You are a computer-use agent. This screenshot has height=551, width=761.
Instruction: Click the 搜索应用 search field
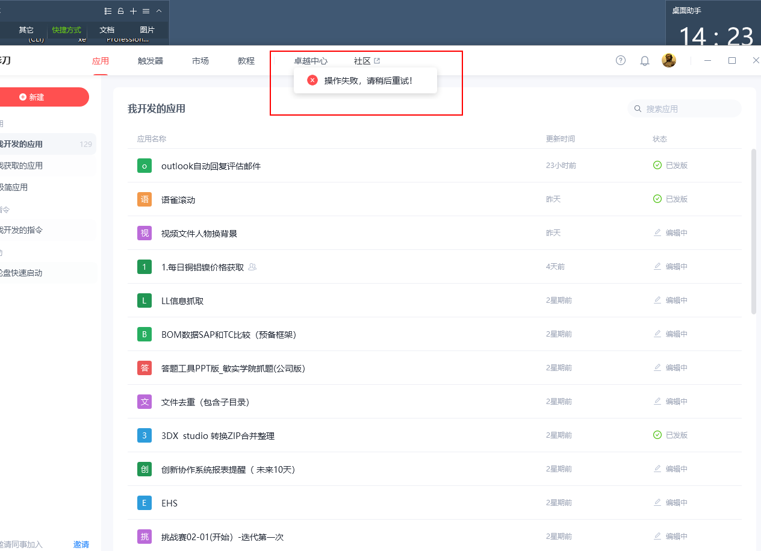click(686, 109)
